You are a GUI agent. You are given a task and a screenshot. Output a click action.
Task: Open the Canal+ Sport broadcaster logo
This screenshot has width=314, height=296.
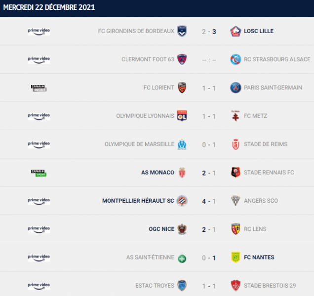(39, 173)
